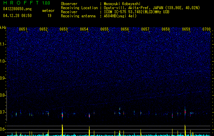Click the yellow intensity bar under 0654
Screen dimensions: 214x136
[89, 131]
